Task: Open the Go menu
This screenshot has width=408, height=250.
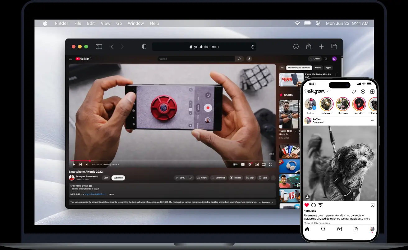Action: tap(119, 23)
